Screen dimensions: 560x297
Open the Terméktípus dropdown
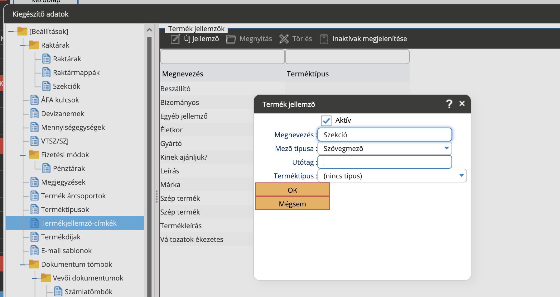pyautogui.click(x=461, y=176)
